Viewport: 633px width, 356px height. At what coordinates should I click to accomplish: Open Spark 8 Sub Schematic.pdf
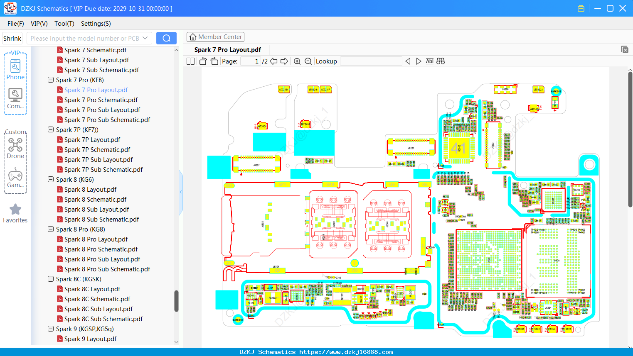101,219
